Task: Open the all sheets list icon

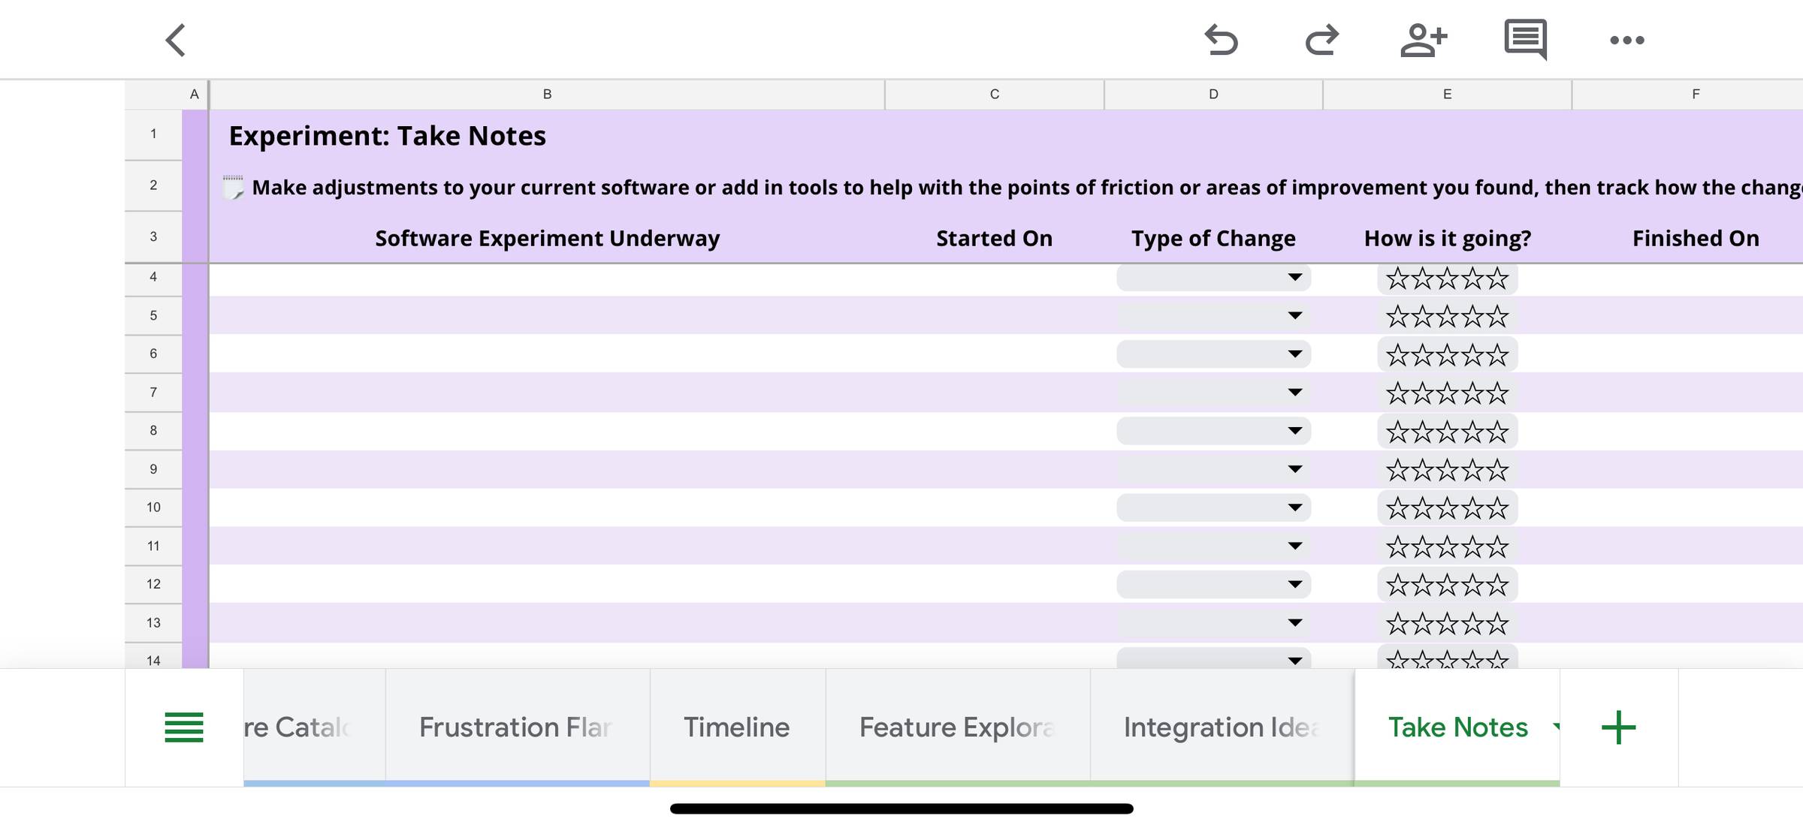Action: point(184,727)
